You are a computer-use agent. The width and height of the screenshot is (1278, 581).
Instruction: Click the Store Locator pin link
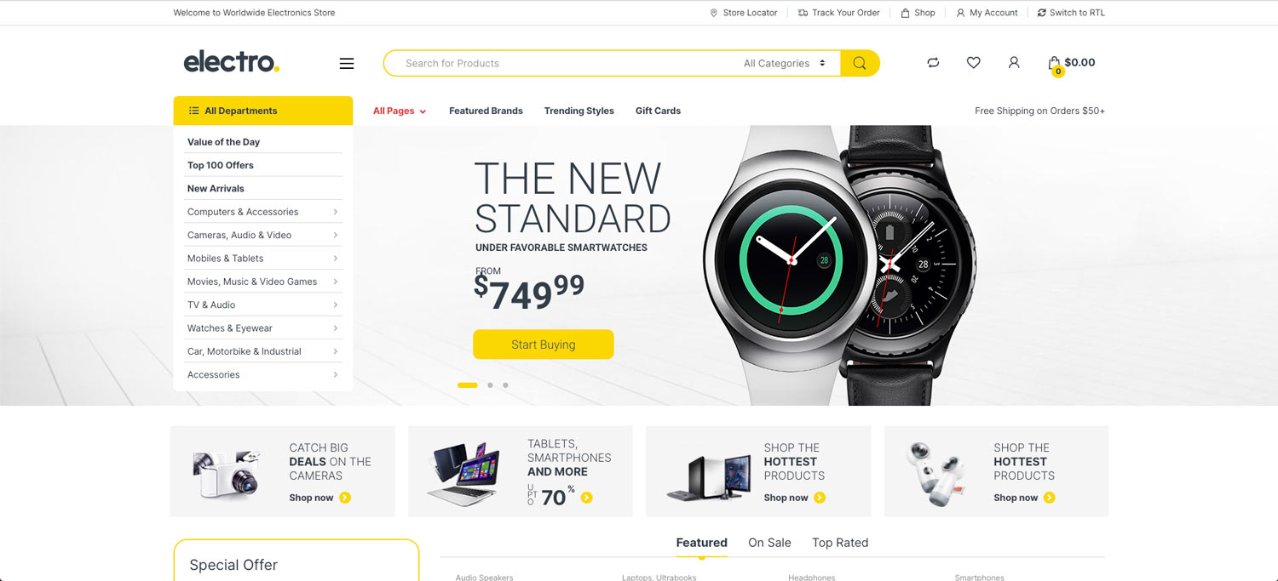[743, 13]
